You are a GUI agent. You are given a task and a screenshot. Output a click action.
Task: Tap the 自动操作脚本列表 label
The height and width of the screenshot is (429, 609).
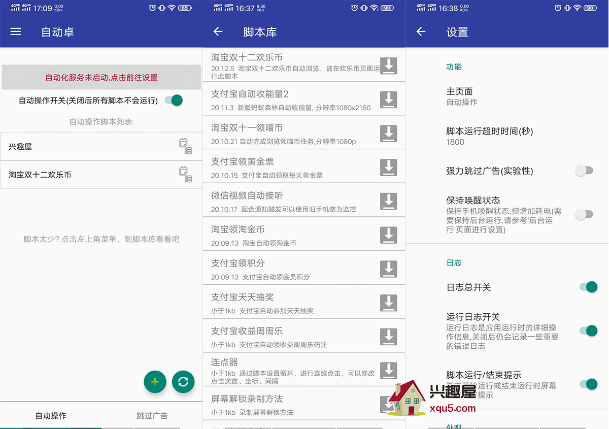coord(101,122)
